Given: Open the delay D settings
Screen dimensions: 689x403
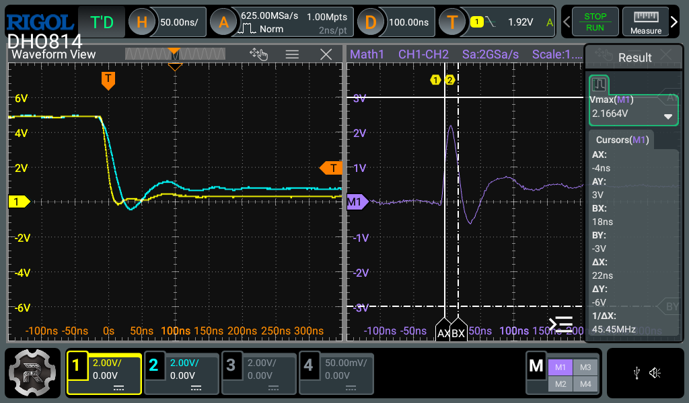Looking at the screenshot, I should coord(371,22).
